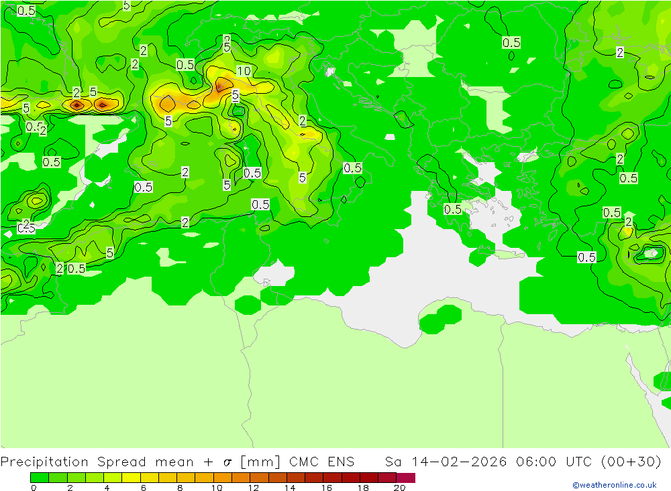Viewport: 671px width, 491px height.
Task: Click the legend scale value "12"
Action: (254, 488)
